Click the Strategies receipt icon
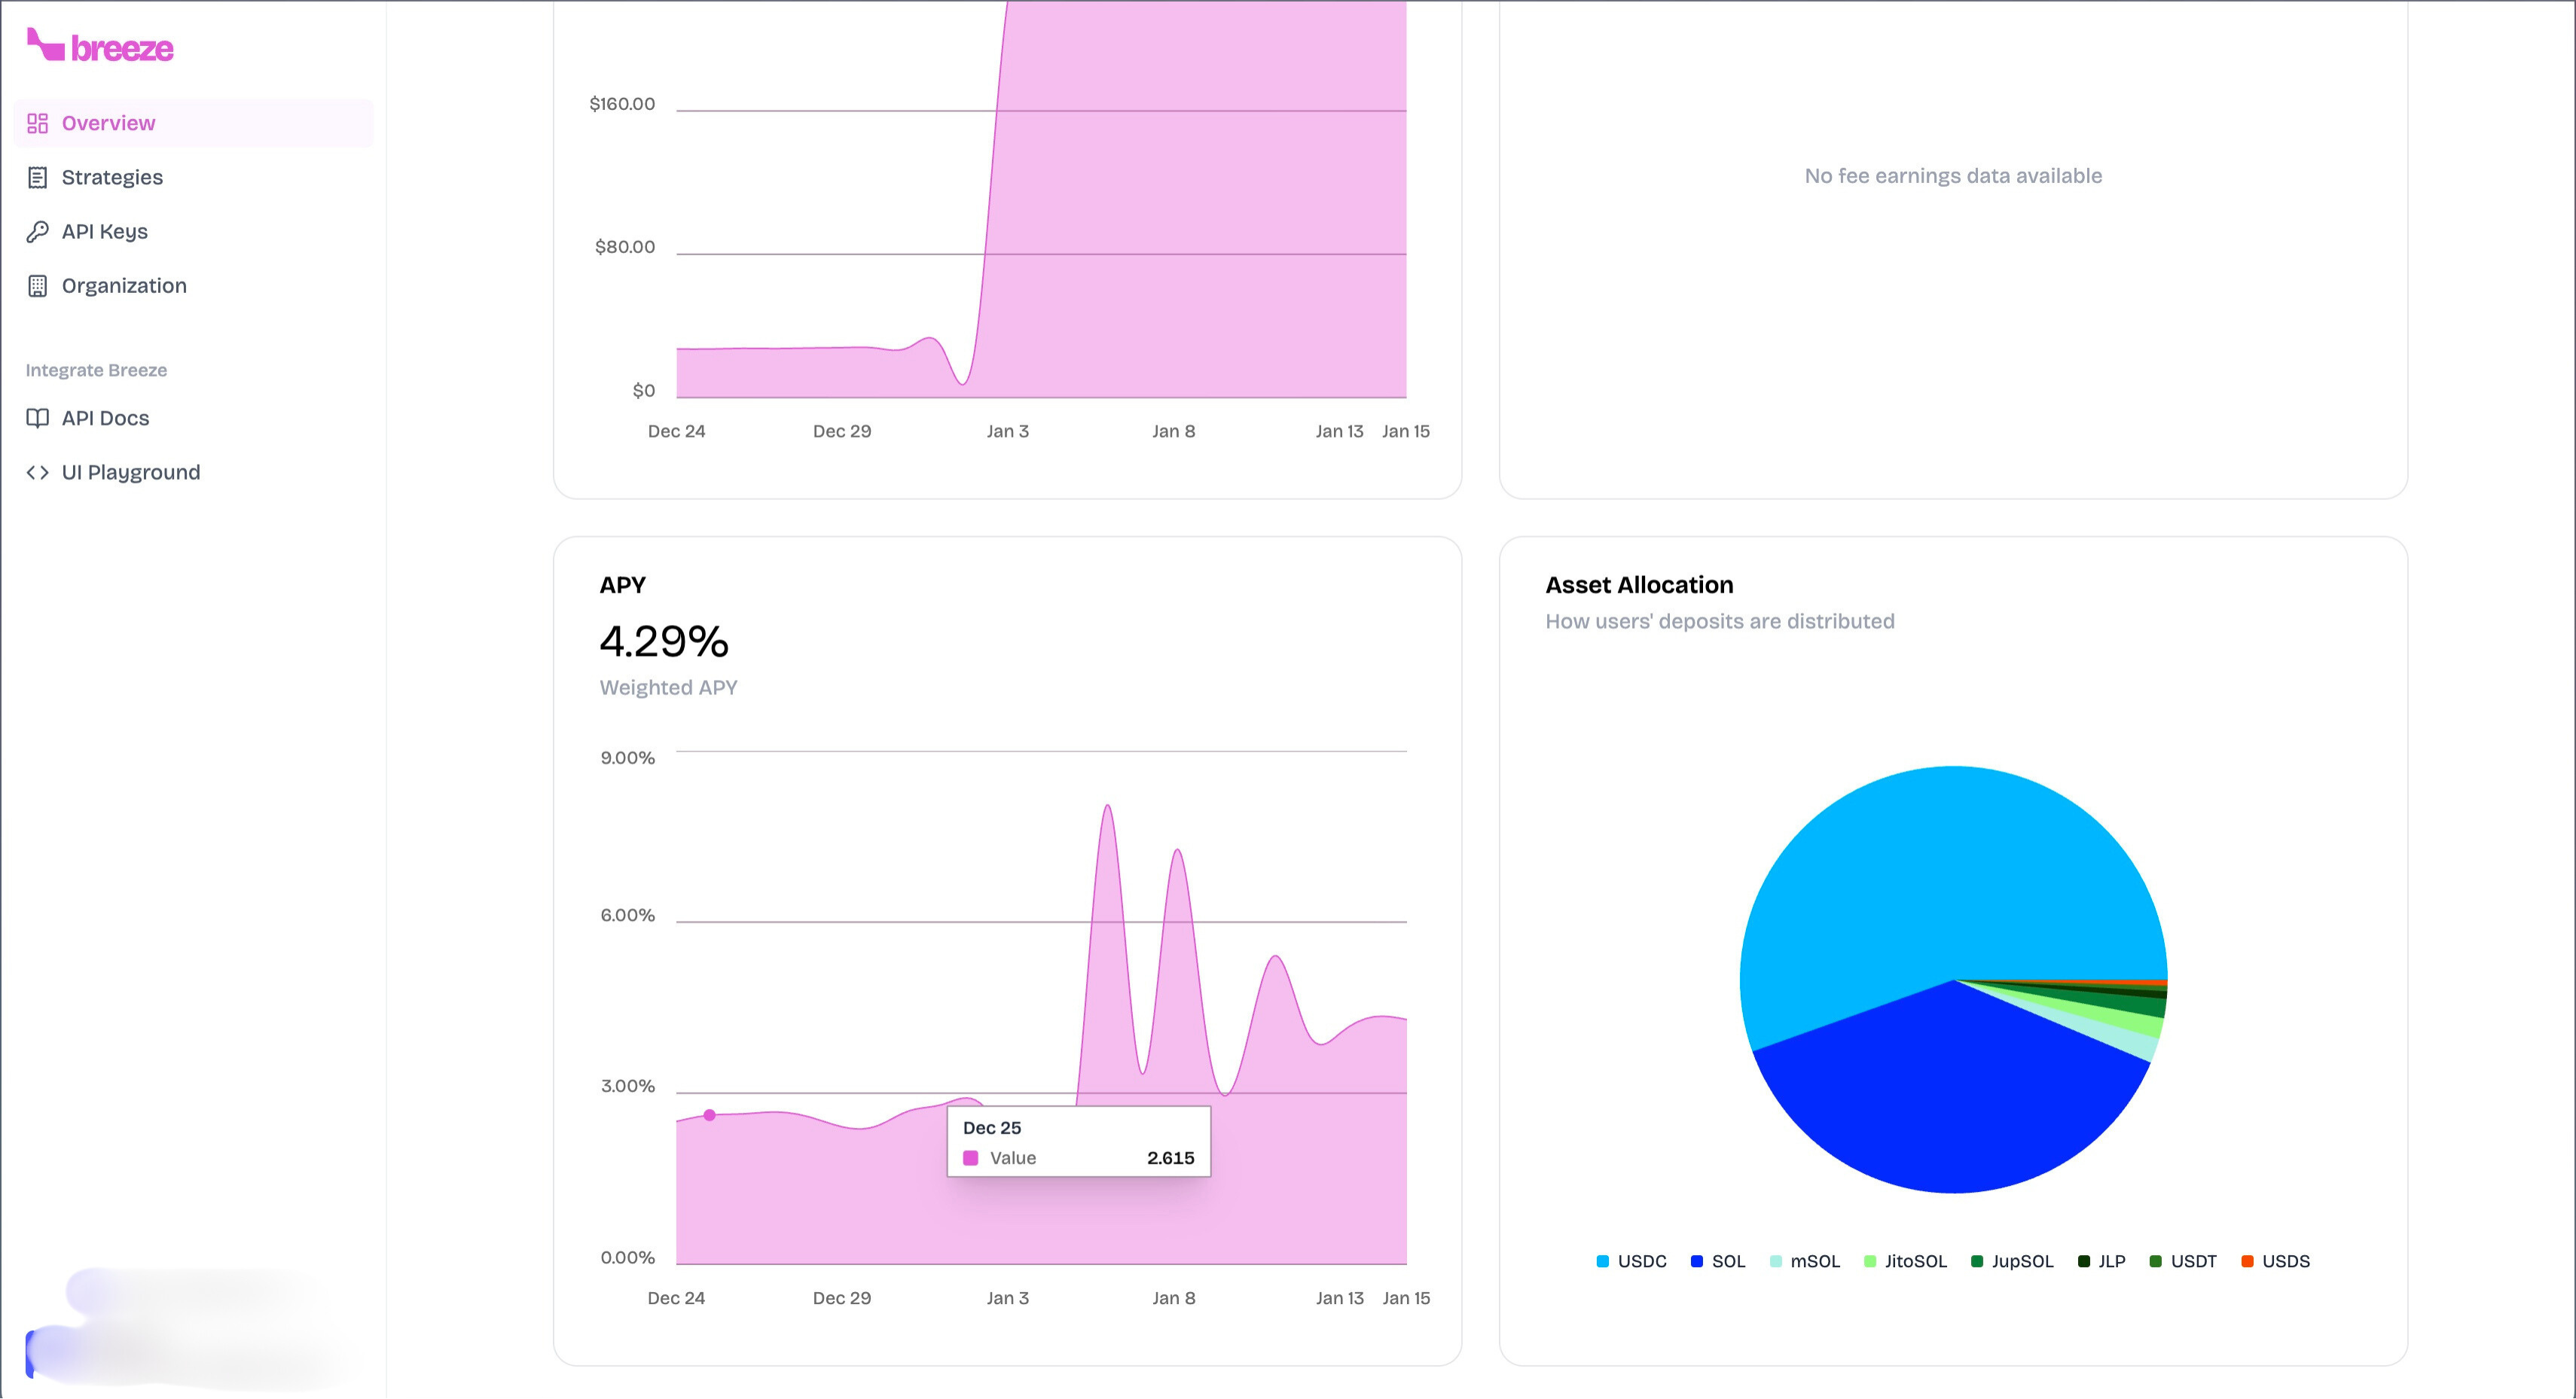The height and width of the screenshot is (1399, 2576). pyautogui.click(x=38, y=176)
